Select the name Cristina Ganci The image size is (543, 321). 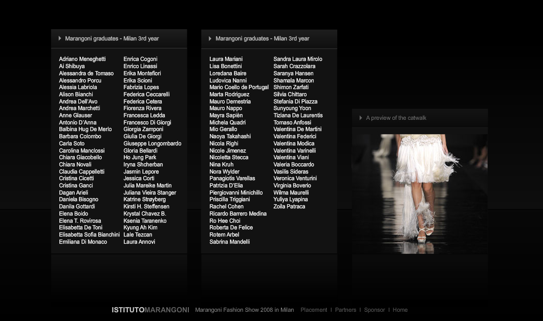(76, 185)
